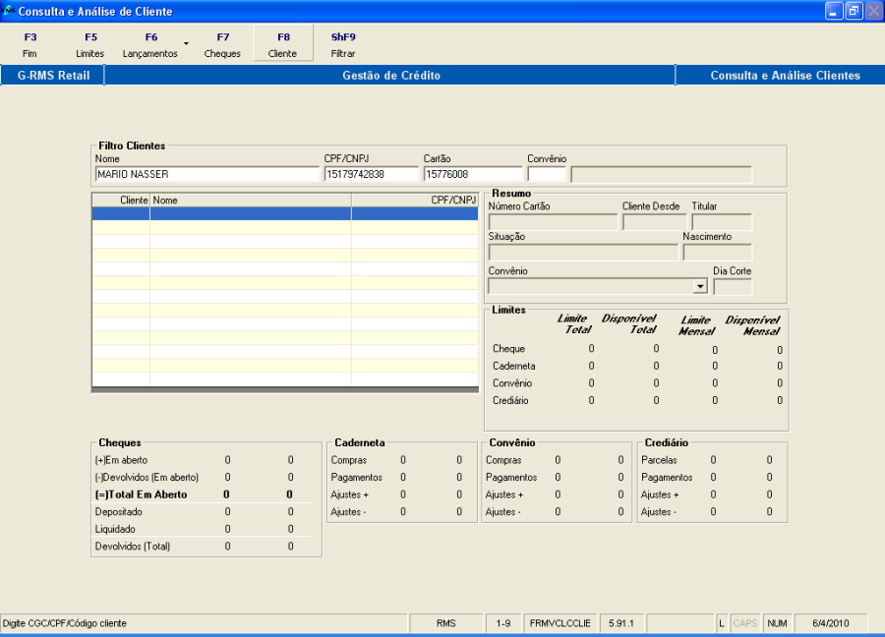Open the Convênio dropdown in Resumo

point(700,286)
